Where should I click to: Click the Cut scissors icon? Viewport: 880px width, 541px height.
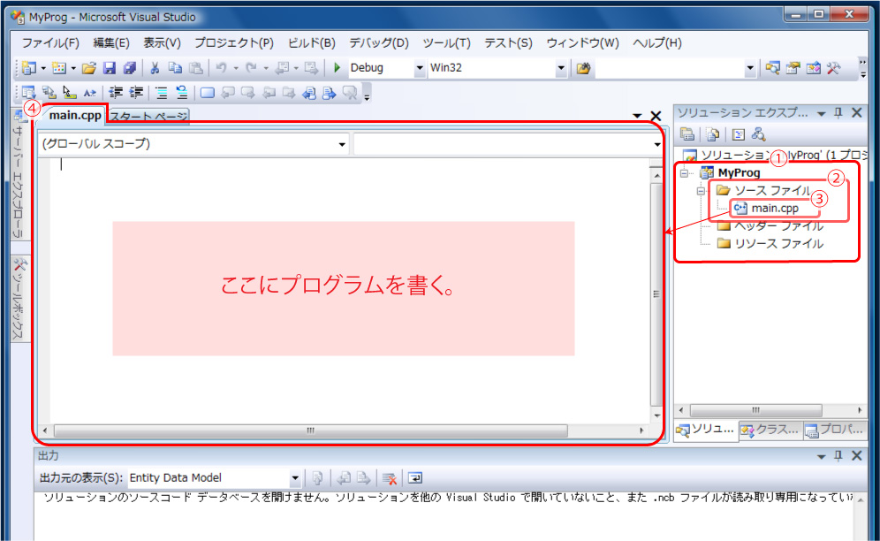click(x=155, y=68)
